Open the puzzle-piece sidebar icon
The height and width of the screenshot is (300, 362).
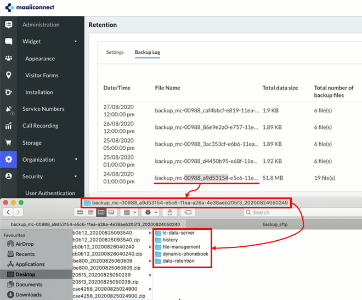9,92
